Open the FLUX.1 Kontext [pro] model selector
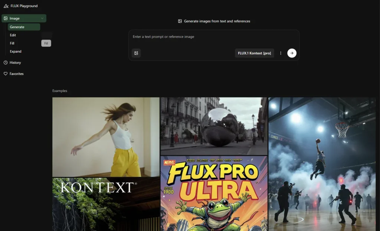Viewport: 380px width, 231px height. click(x=254, y=53)
